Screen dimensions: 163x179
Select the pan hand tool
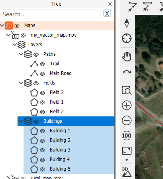click(x=127, y=57)
